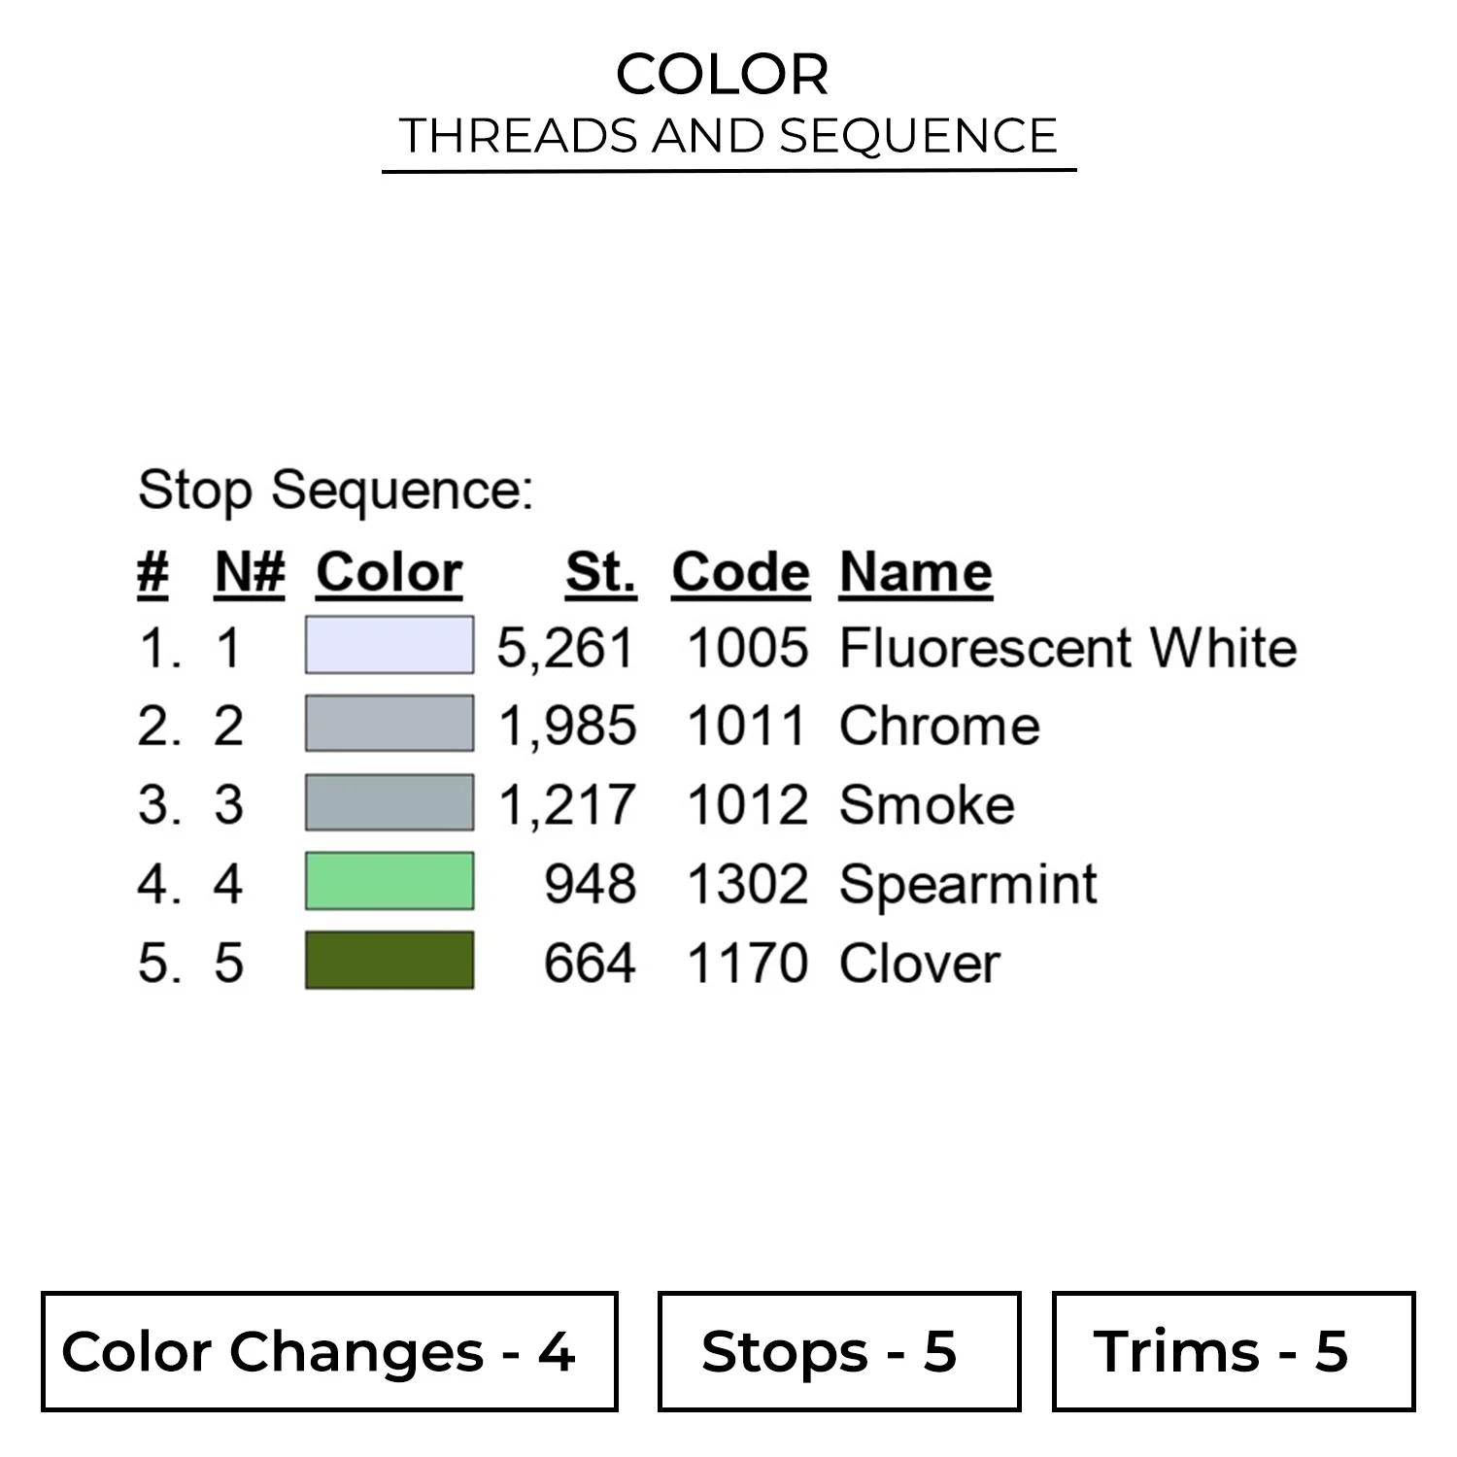The image size is (1457, 1457).
Task: Click the N# column header
Action: pos(250,571)
